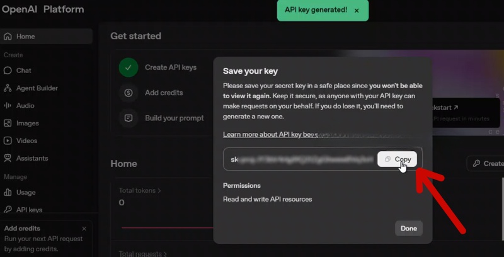Screen dimensions: 504x257
Task: Click the Get started heading
Action: [136, 36]
